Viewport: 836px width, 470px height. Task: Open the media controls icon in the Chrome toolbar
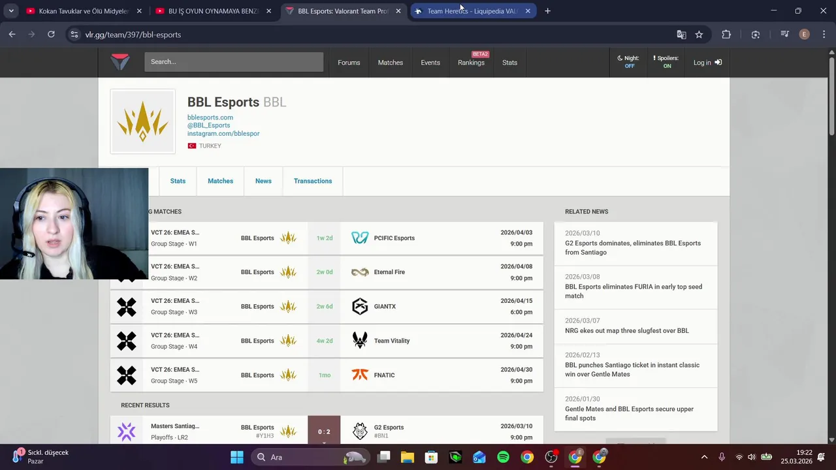point(784,35)
